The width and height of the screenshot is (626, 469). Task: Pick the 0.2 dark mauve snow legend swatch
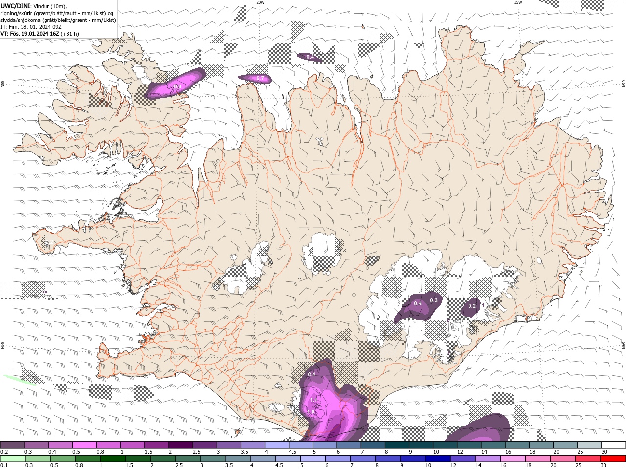pos(12,445)
